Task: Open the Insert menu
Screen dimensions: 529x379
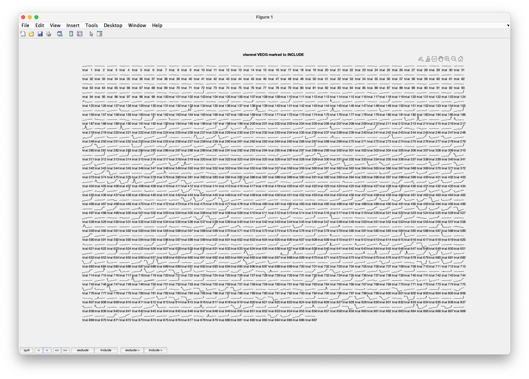Action: pos(73,25)
